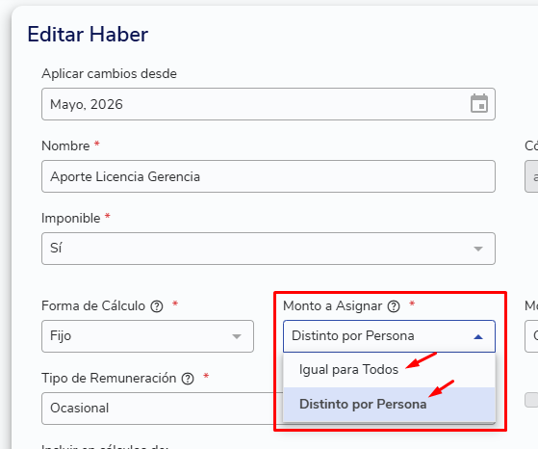This screenshot has width=538, height=449.
Task: Open the Forma de Cálculo Fijo dropdown
Action: tap(147, 336)
